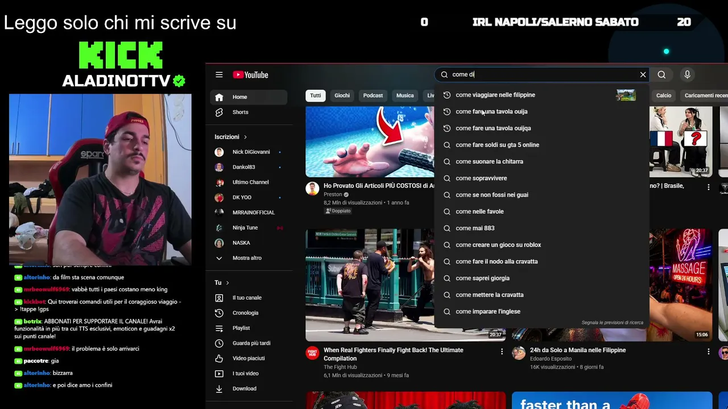Open Home in the sidebar
Screen dimensions: 728x409
(249, 97)
